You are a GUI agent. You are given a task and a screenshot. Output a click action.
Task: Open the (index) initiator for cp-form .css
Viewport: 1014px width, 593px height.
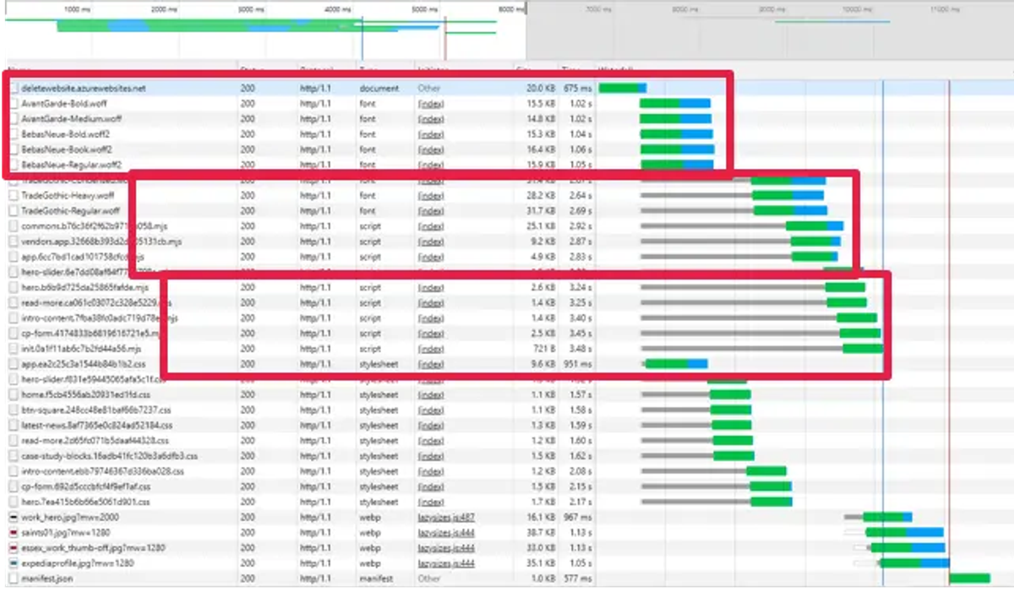click(431, 487)
